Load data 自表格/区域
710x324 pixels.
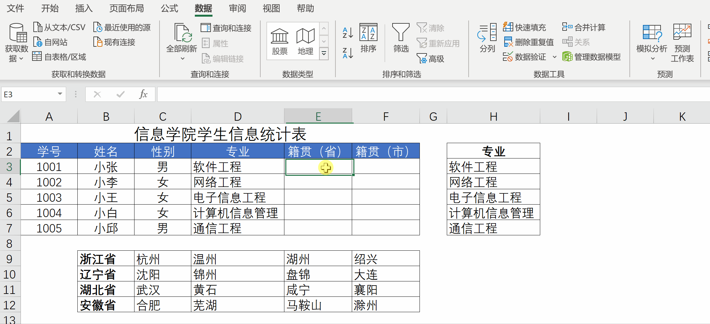tap(59, 57)
